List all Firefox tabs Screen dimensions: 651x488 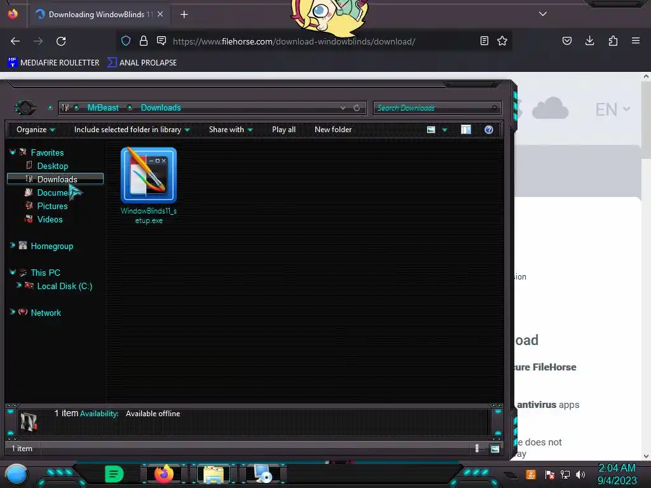click(x=543, y=14)
